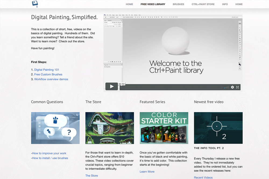Image resolution: width=269 pixels, height=179 pixels.
Task: Click the 02:53 video duration label
Action: pos(122,84)
